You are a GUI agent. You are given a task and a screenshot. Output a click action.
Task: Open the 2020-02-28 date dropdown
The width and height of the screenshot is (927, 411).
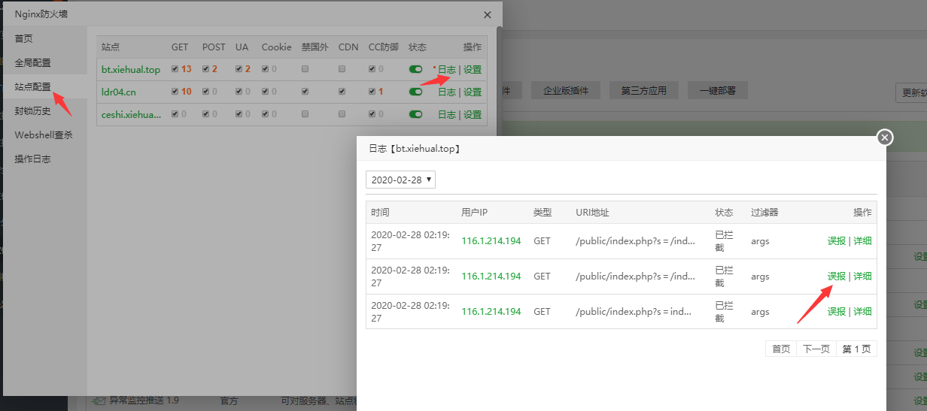[400, 180]
